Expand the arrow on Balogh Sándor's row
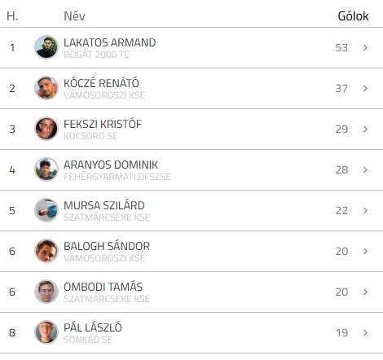 point(365,251)
